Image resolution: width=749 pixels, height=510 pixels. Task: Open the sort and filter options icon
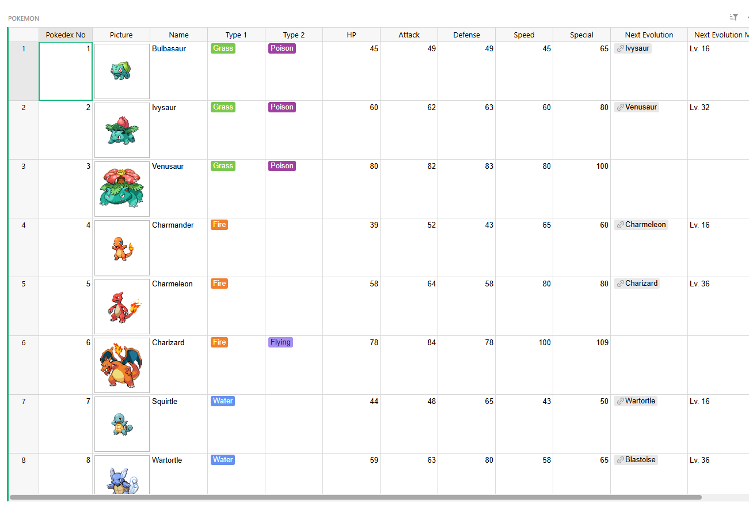coord(733,17)
